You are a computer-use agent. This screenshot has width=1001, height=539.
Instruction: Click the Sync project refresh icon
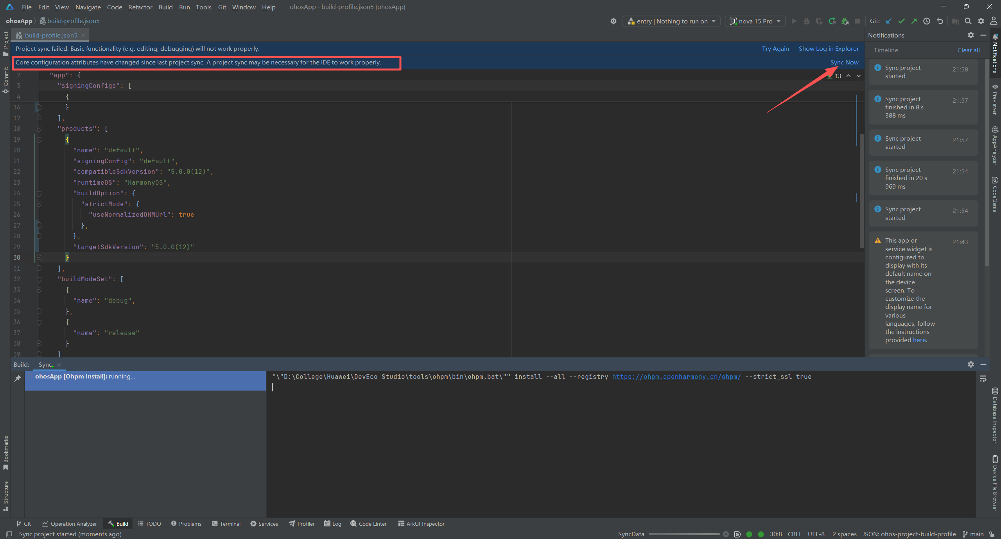point(832,21)
